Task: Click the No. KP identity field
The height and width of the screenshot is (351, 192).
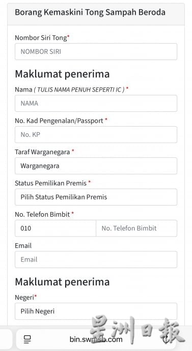Action: point(96,134)
